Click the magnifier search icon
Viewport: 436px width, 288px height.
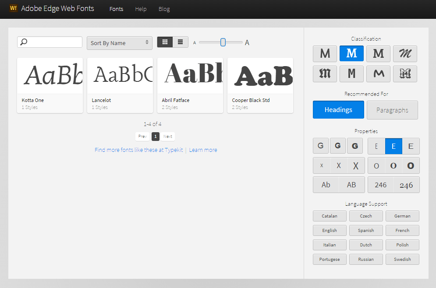tap(24, 42)
